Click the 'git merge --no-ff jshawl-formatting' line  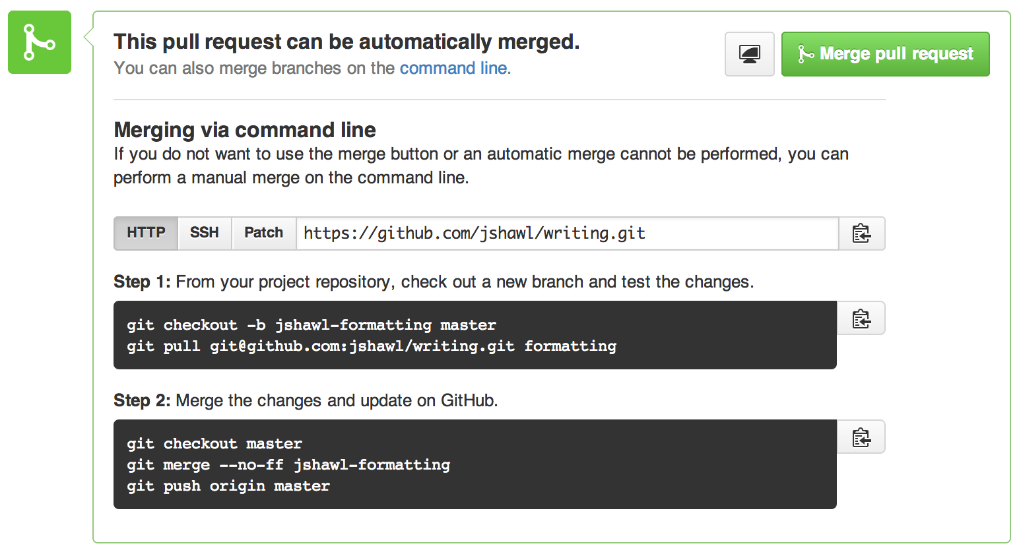288,465
